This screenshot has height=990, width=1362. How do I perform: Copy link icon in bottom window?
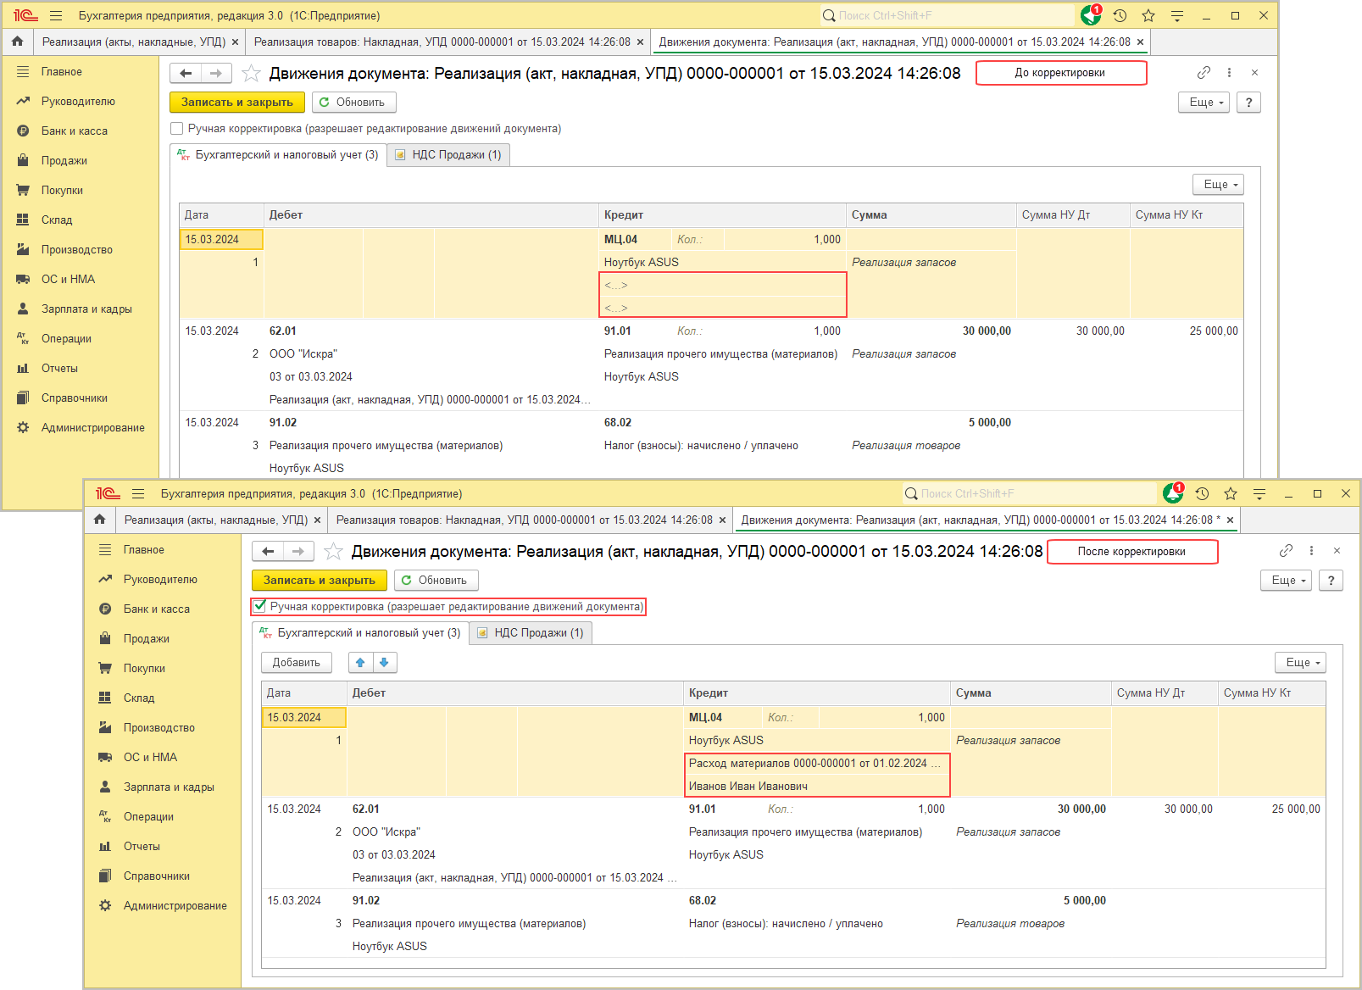tap(1286, 551)
